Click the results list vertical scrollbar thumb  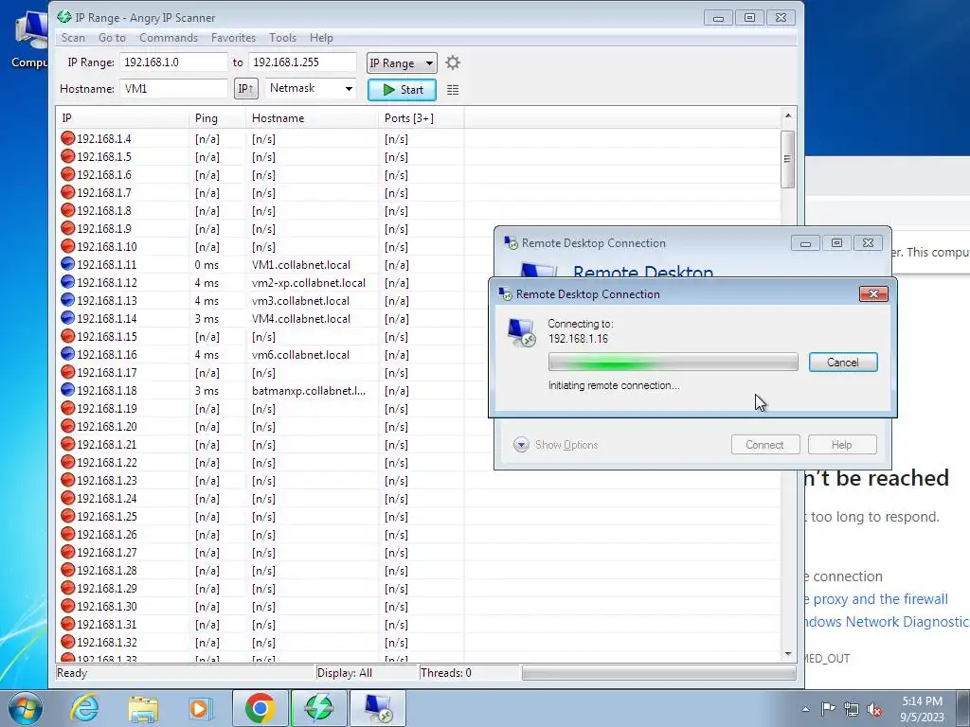coord(787,159)
